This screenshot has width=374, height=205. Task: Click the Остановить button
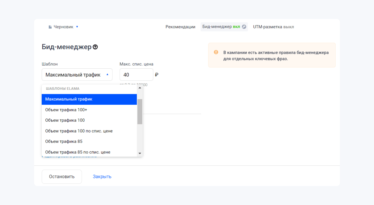tap(61, 177)
